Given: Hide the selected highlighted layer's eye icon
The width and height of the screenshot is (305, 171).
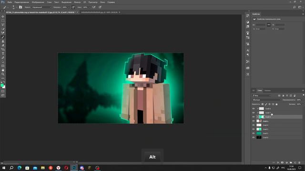Looking at the screenshot, I should 253,117.
